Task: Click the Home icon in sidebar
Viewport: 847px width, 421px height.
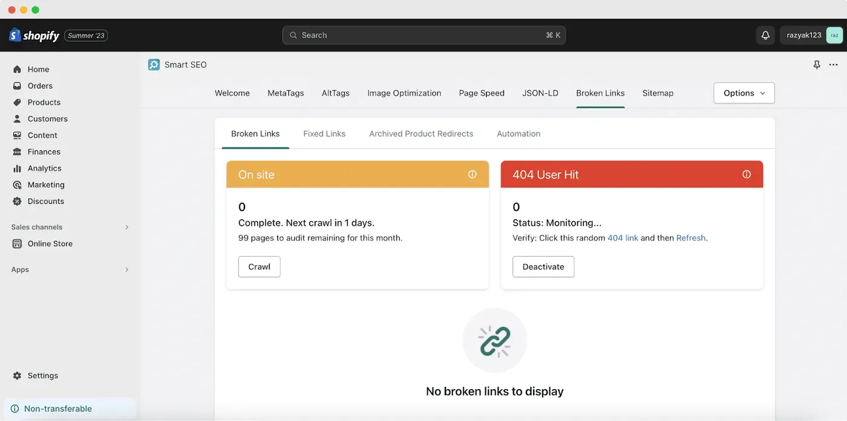Action: coord(17,69)
